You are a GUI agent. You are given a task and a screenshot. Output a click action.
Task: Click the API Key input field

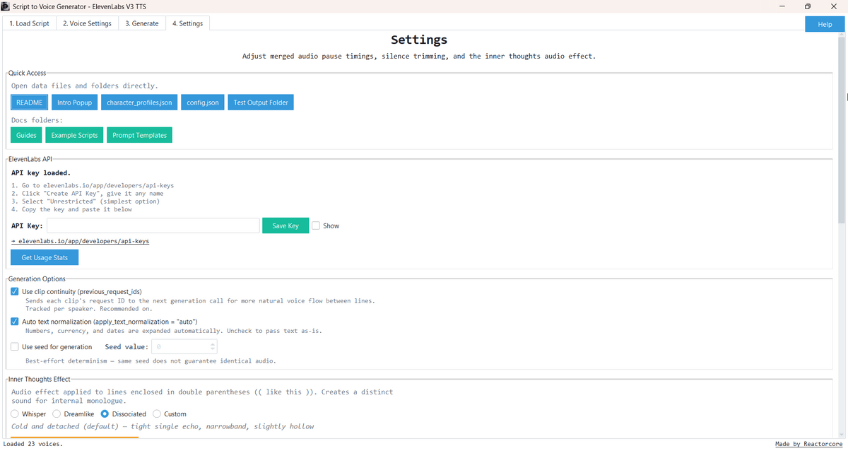coord(153,225)
